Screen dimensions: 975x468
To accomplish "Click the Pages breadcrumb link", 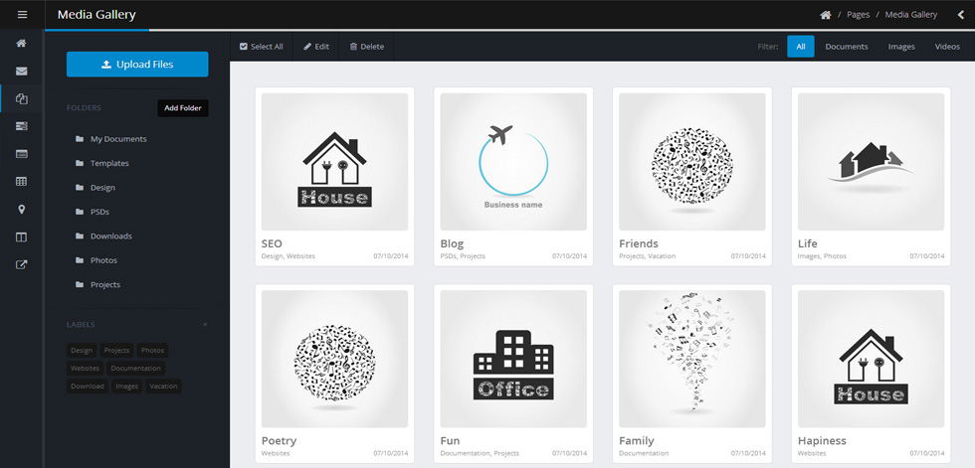I will [858, 14].
